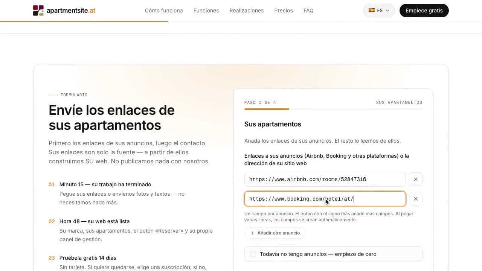Click 'Pruébela gratis 14 días' text

coord(88,258)
